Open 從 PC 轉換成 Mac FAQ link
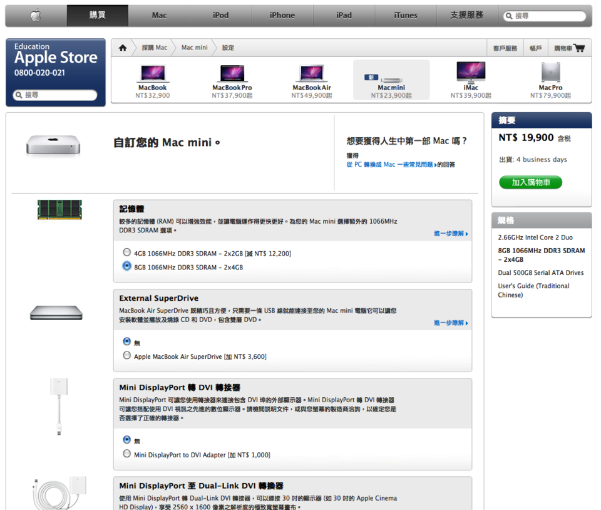601x510 pixels. click(x=391, y=165)
